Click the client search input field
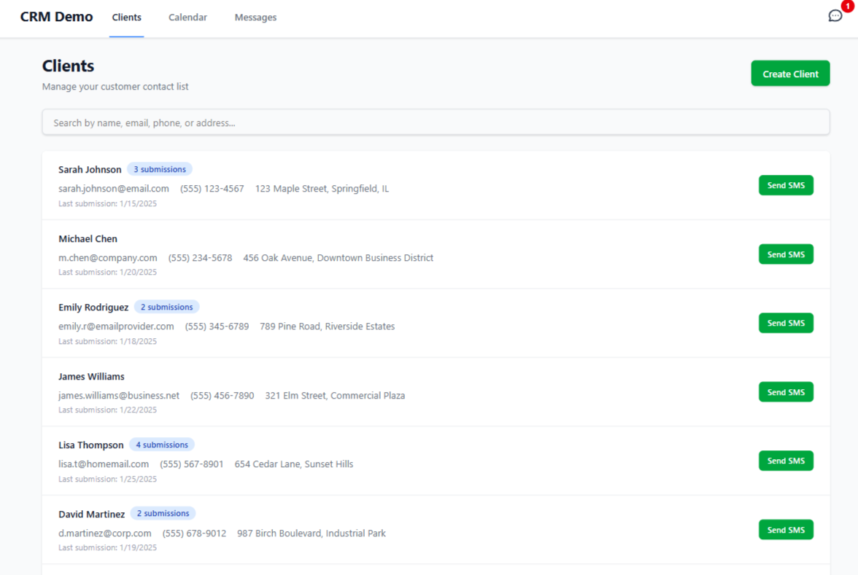858x575 pixels. [436, 122]
